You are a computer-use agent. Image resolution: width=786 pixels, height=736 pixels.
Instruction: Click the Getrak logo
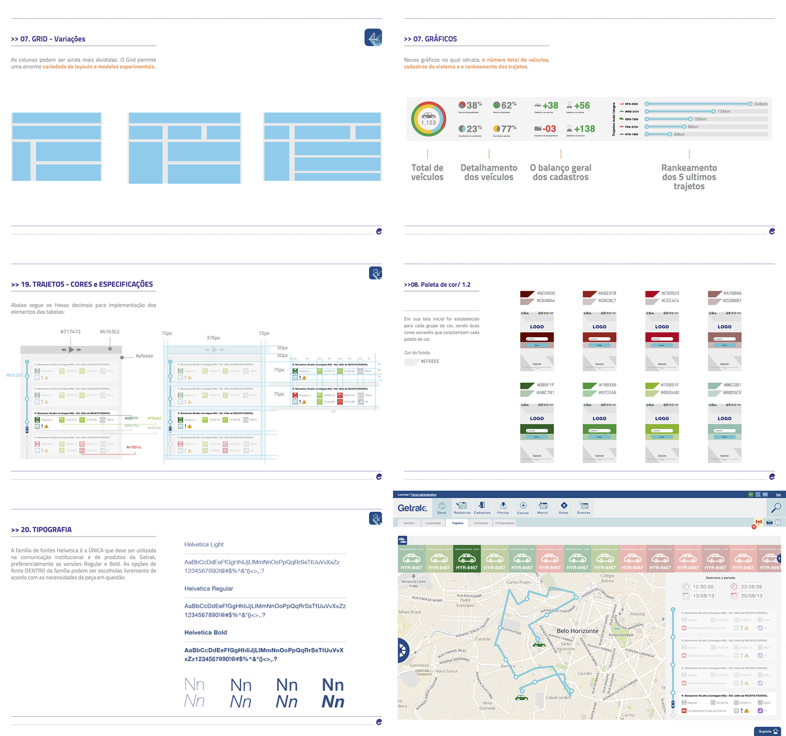click(412, 508)
